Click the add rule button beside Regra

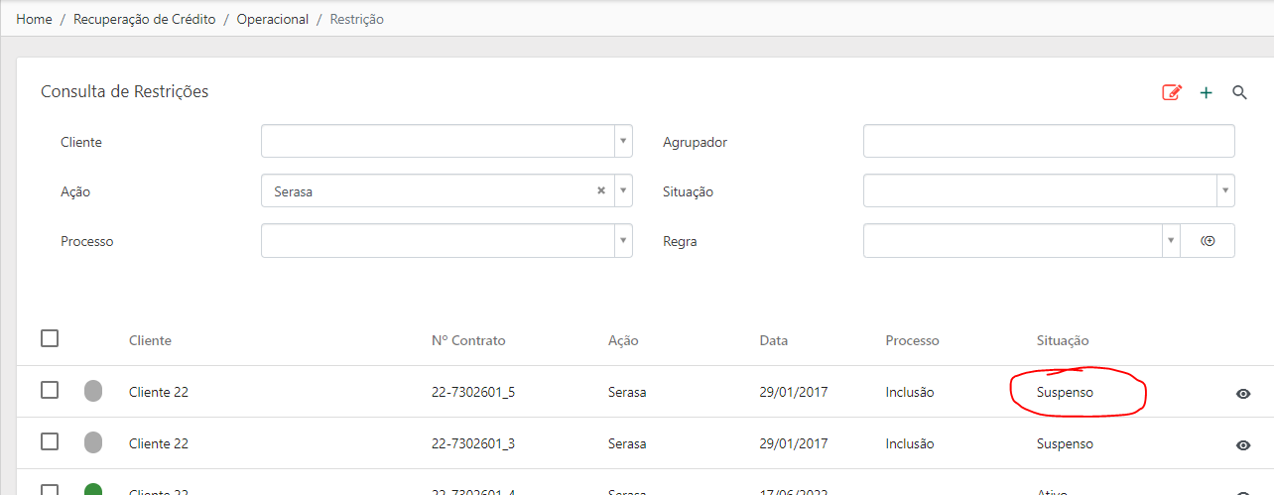tap(1208, 241)
